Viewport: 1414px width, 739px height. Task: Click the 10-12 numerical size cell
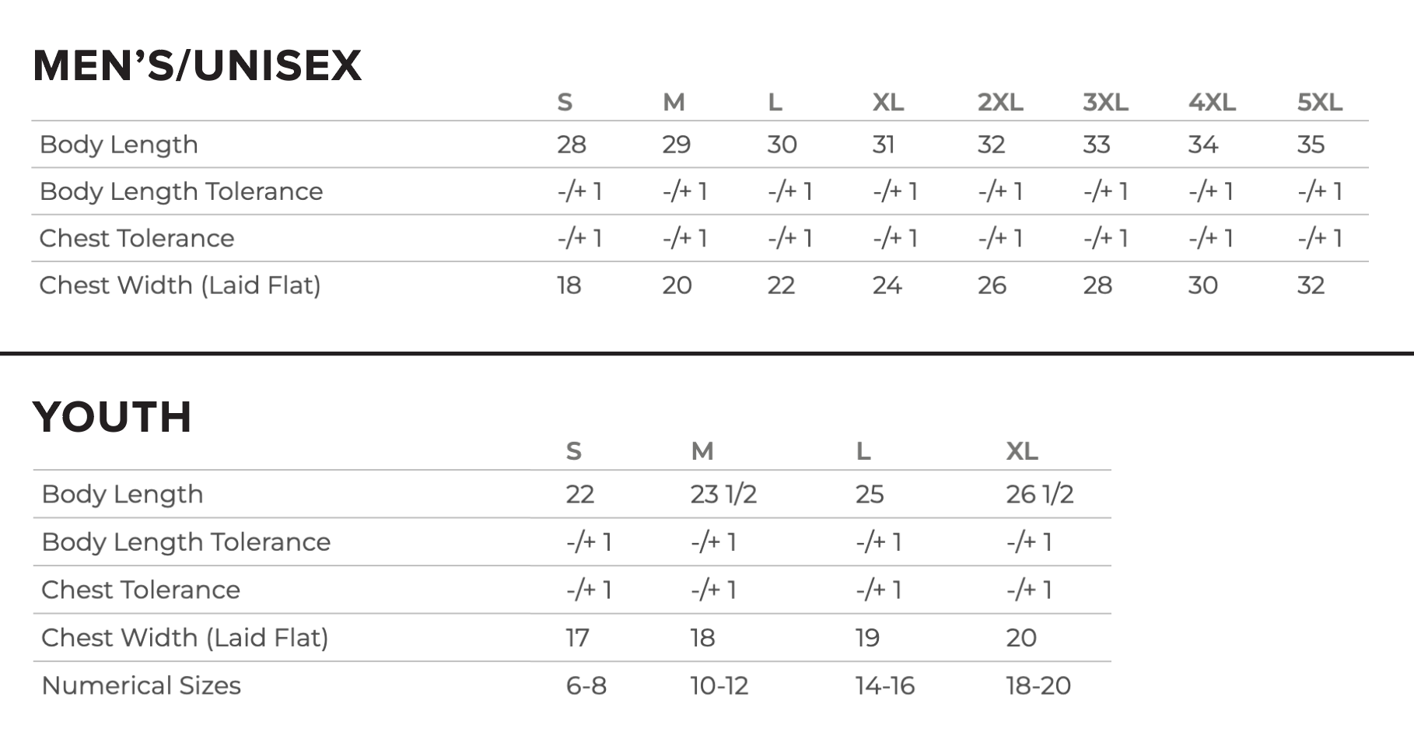point(719,686)
